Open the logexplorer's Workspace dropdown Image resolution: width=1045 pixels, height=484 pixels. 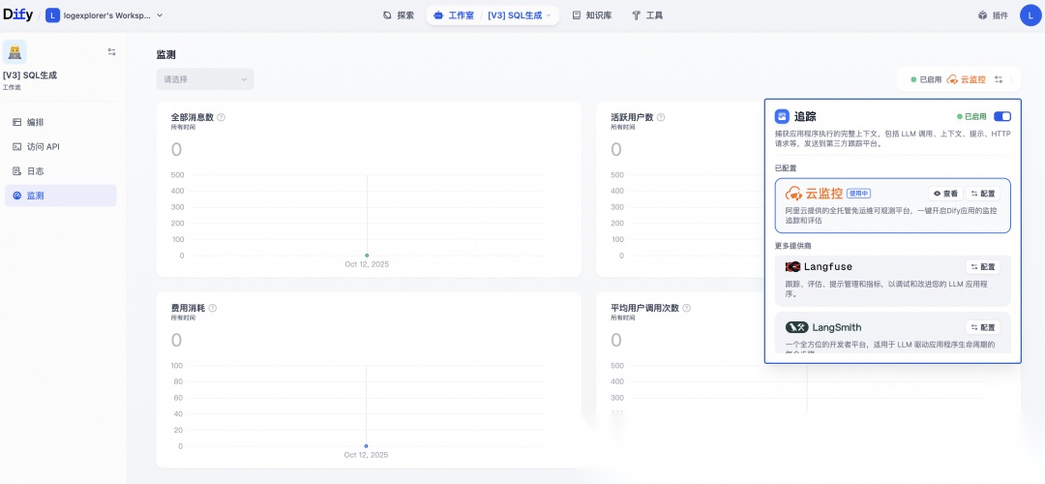[104, 15]
